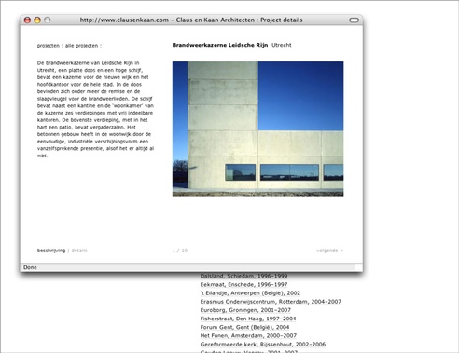Open the Euroborg, Groningen project link

pos(245,310)
